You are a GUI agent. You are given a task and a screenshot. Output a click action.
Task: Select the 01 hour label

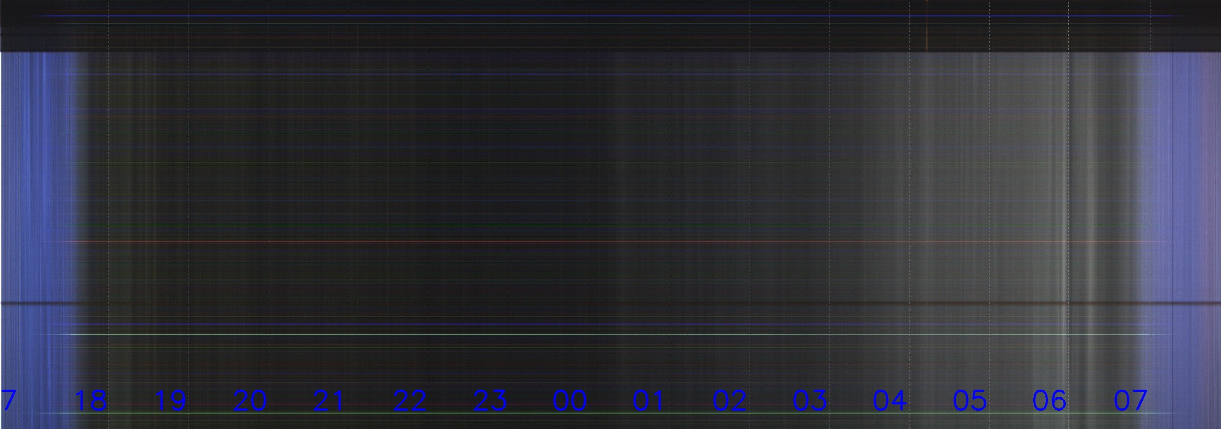click(x=649, y=400)
